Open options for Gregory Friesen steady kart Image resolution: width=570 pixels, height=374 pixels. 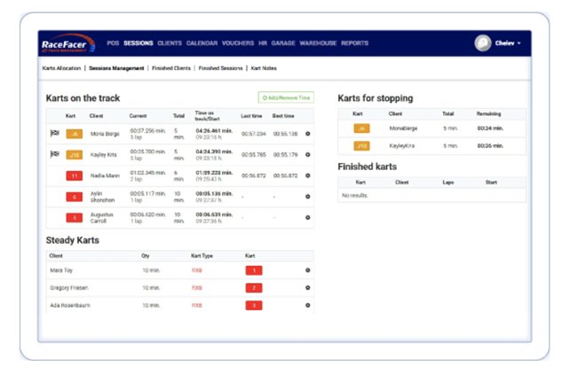click(307, 288)
